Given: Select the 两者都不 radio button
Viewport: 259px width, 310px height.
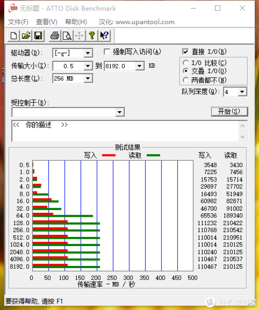Looking at the screenshot, I should 186,80.
